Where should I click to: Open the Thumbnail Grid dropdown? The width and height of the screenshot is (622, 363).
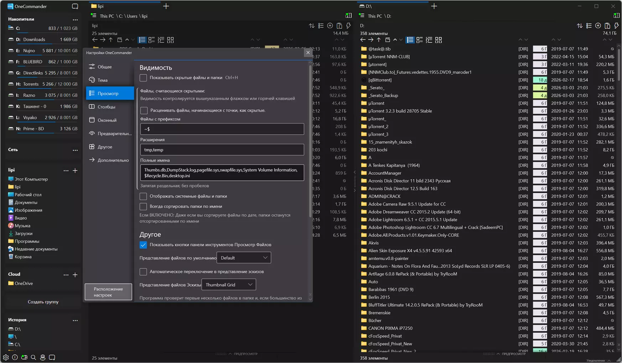[229, 285]
